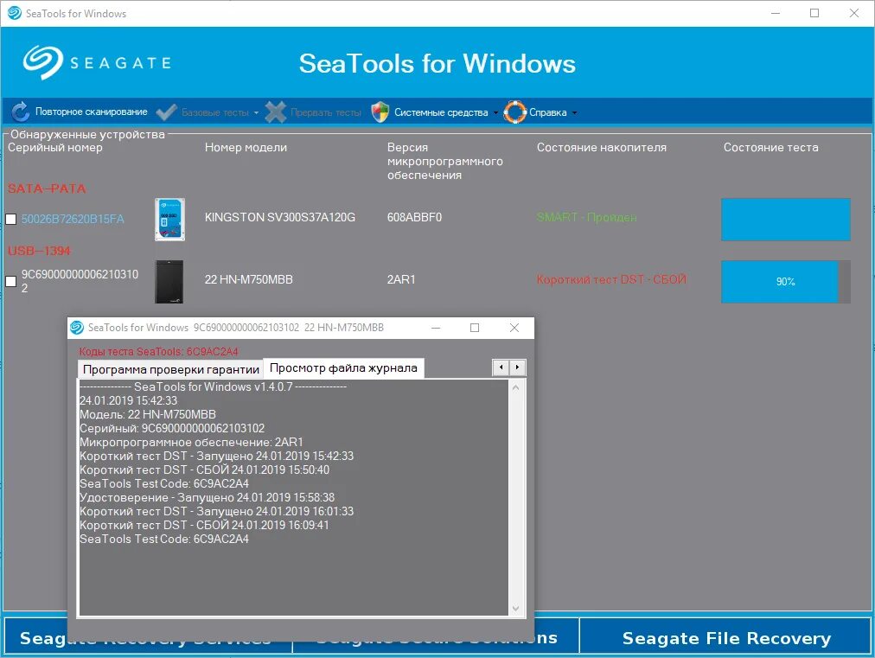Image resolution: width=875 pixels, height=658 pixels.
Task: Click log scrollbar up arrow
Action: pyautogui.click(x=515, y=387)
